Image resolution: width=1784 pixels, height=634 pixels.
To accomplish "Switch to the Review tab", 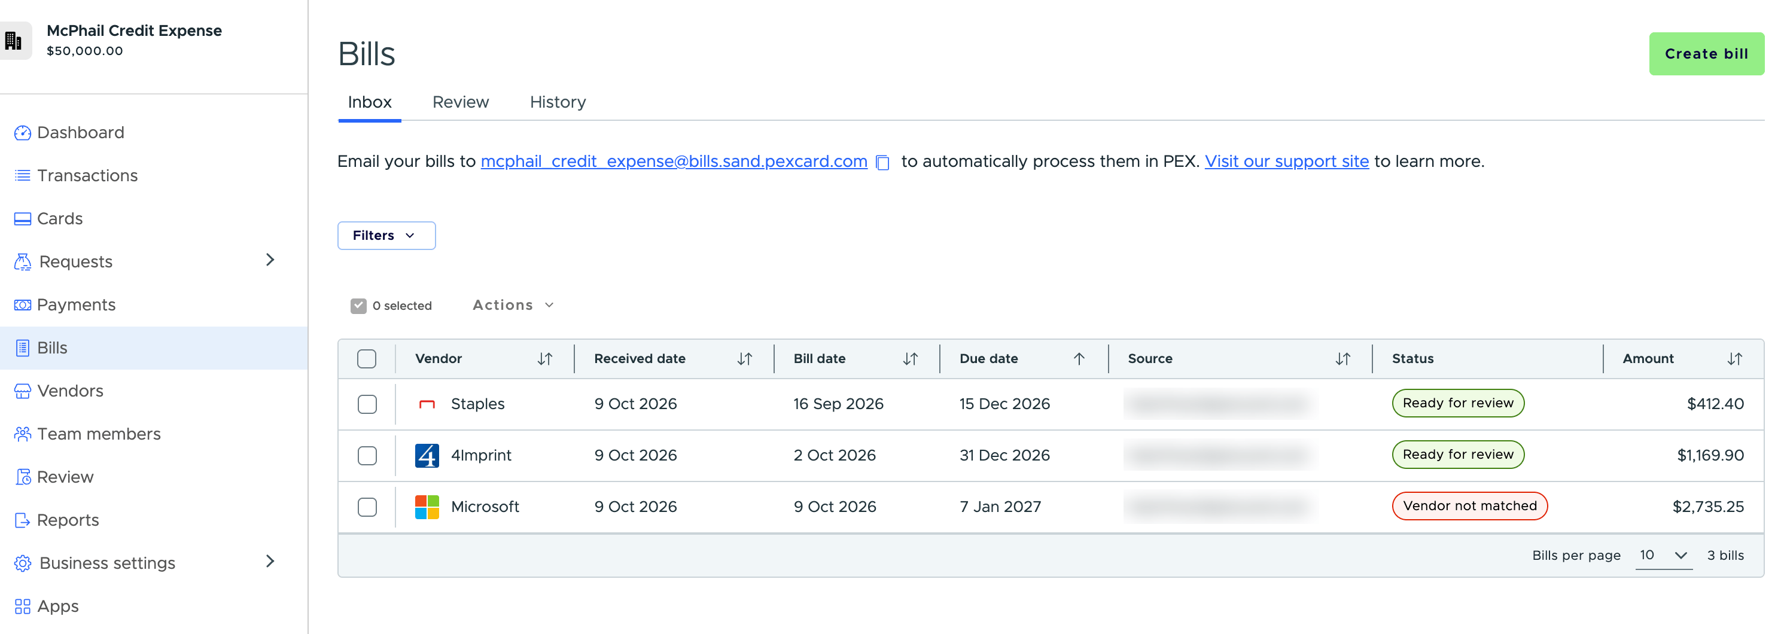I will coord(461,102).
